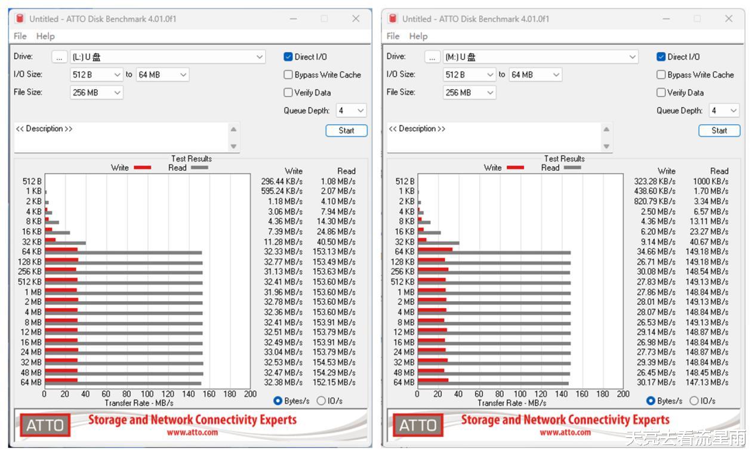755x457 pixels.
Task: Open the File Size dropdown in the L: drive window
Action: (x=96, y=93)
